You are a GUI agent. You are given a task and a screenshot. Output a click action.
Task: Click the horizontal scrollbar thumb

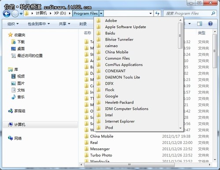tap(129, 165)
